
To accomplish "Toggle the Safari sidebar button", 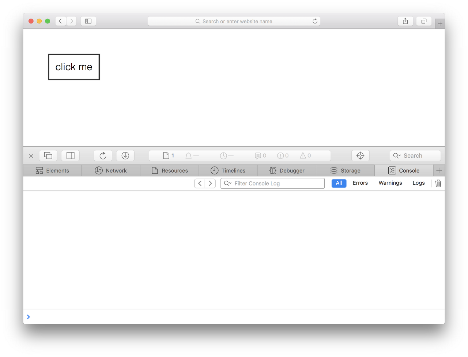I will (x=88, y=21).
